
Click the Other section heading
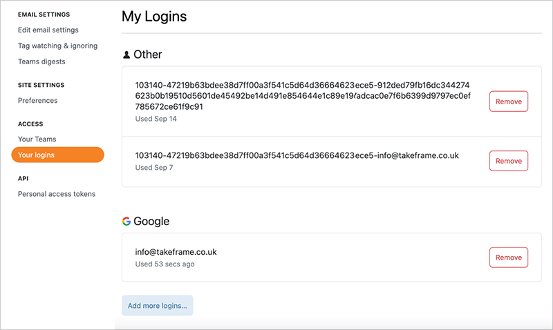coord(147,54)
